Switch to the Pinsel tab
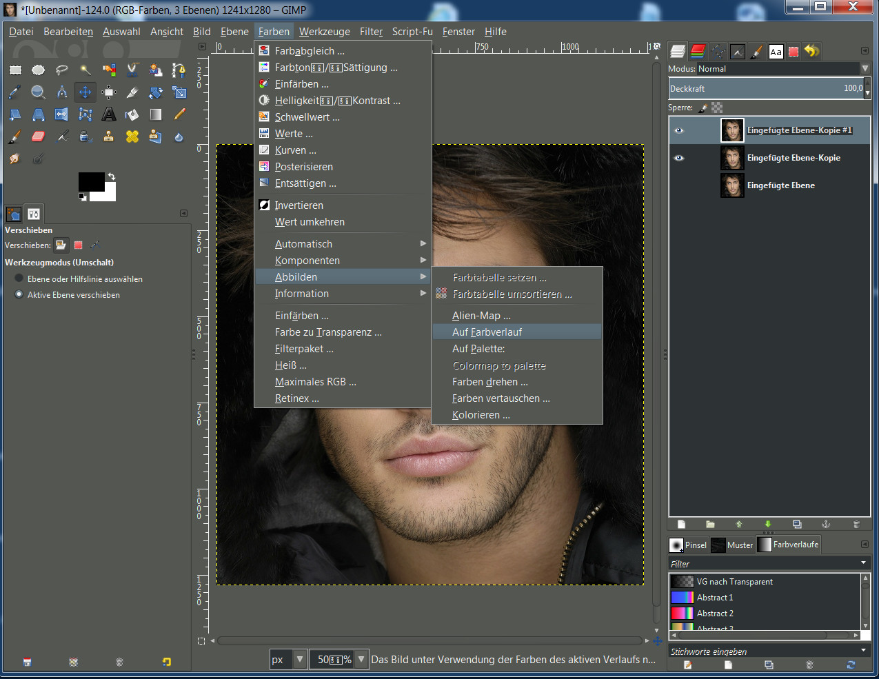Viewport: 879px width, 679px height. click(688, 545)
